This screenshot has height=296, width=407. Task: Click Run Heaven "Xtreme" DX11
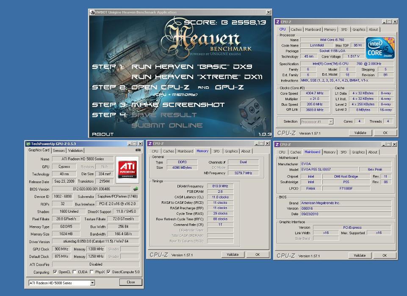tap(197, 77)
